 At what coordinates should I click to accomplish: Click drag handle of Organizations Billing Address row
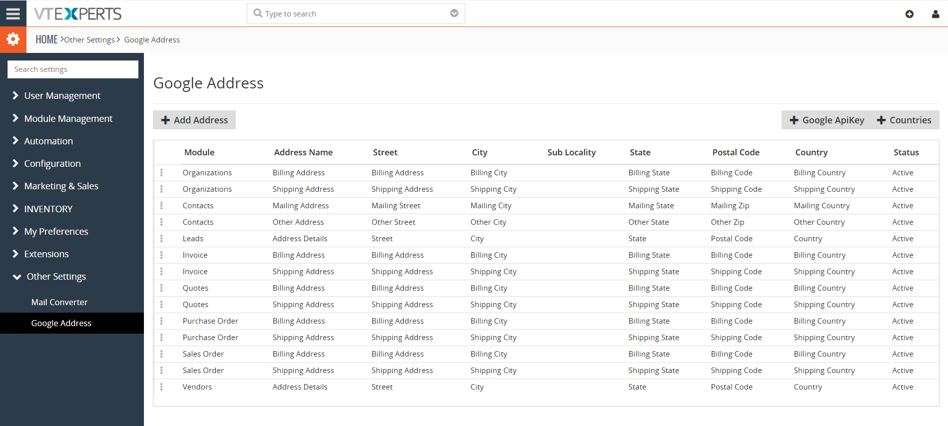click(161, 172)
